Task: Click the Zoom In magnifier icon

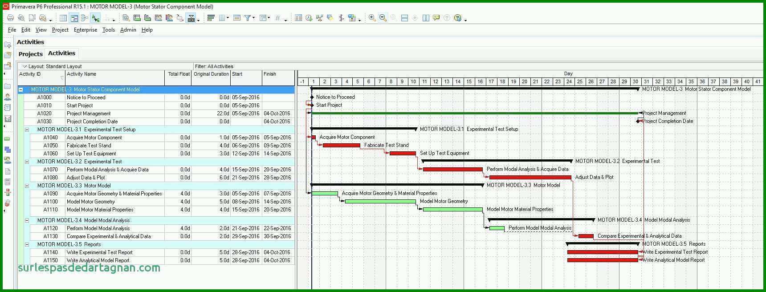Action: coord(372,18)
